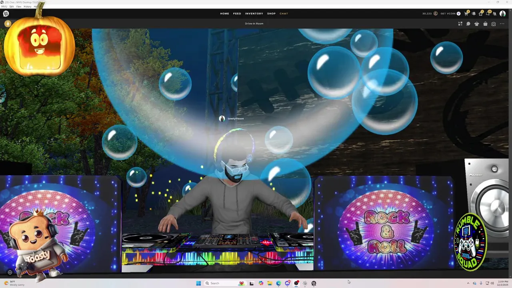This screenshot has height=288, width=512.
Task: Open the three-dot more options menu
Action: pyautogui.click(x=502, y=24)
